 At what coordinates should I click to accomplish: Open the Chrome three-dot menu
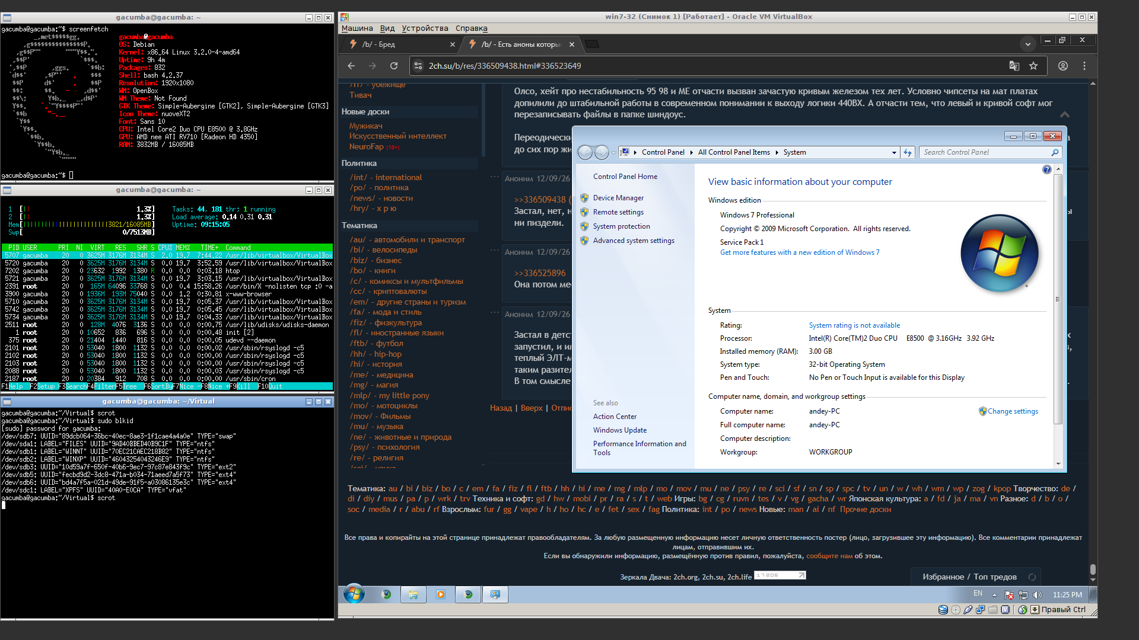point(1084,66)
